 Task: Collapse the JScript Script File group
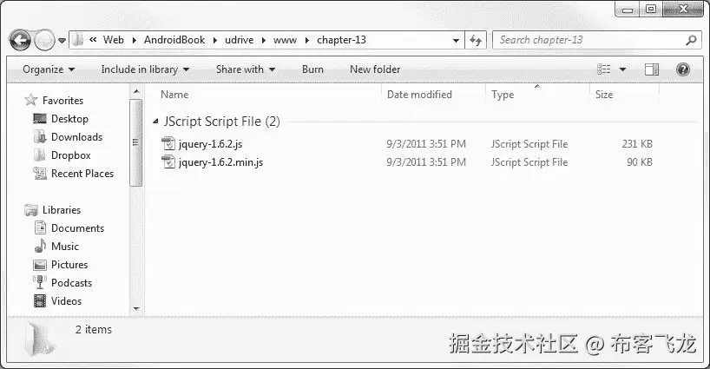pos(155,122)
